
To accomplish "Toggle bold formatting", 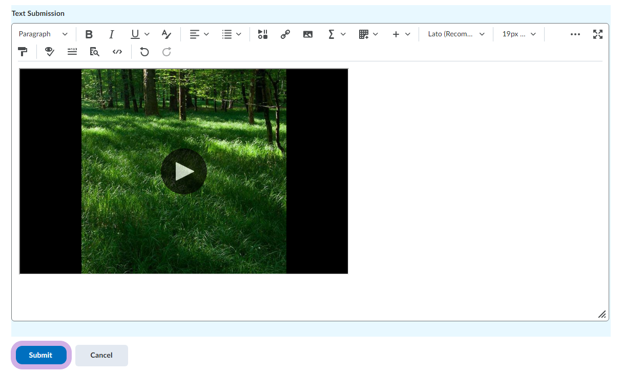I will pyautogui.click(x=89, y=34).
